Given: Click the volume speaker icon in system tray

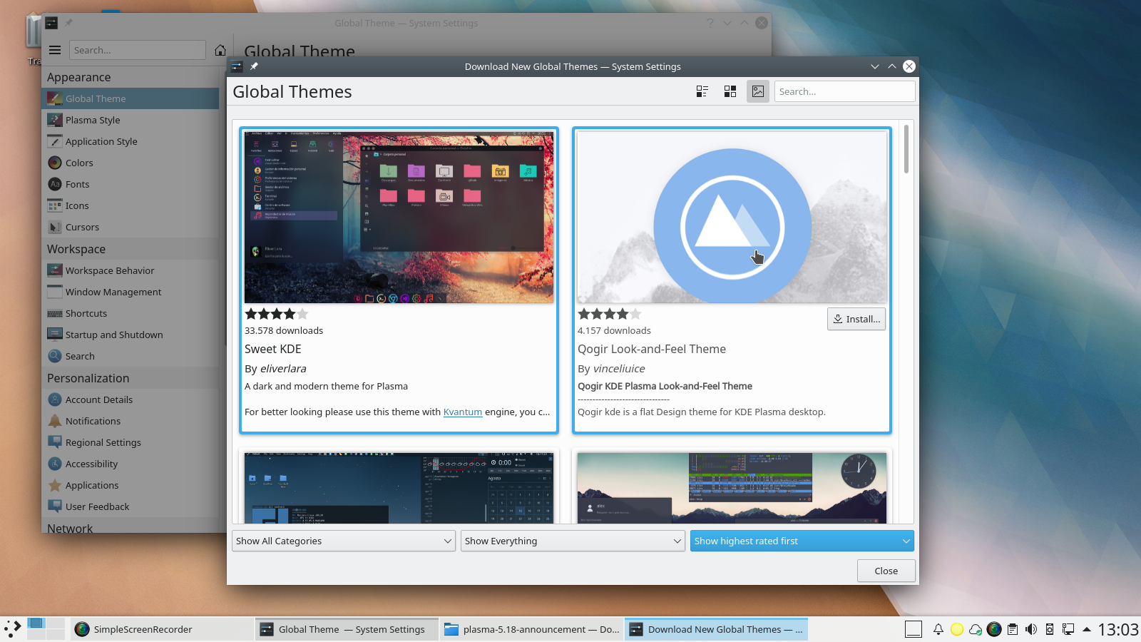Looking at the screenshot, I should pyautogui.click(x=1031, y=629).
